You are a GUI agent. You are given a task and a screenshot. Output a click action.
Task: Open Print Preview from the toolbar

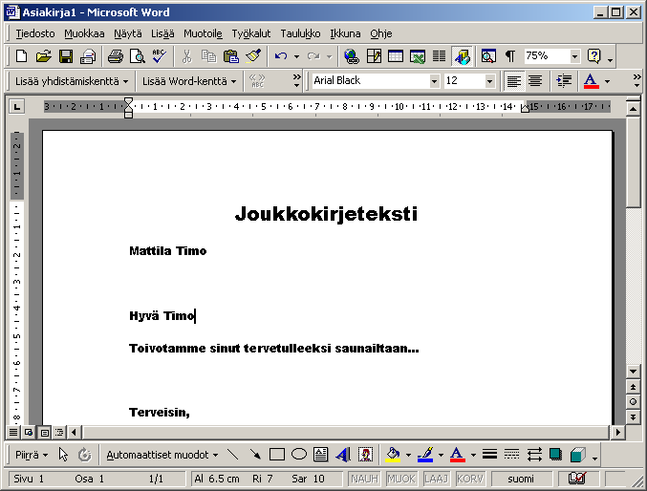[137, 56]
